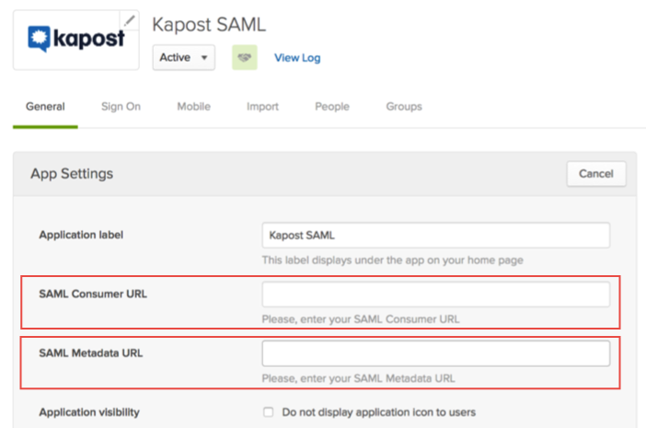Screen dimensions: 646x428
Task: Open the View Log link
Action: pyautogui.click(x=297, y=58)
